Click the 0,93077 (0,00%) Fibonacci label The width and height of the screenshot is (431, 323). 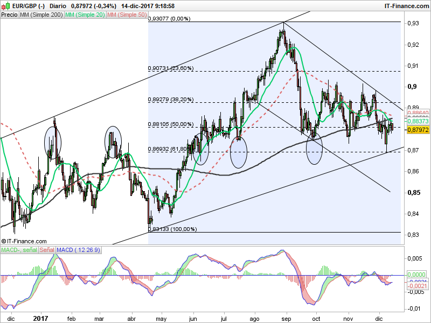[169, 19]
